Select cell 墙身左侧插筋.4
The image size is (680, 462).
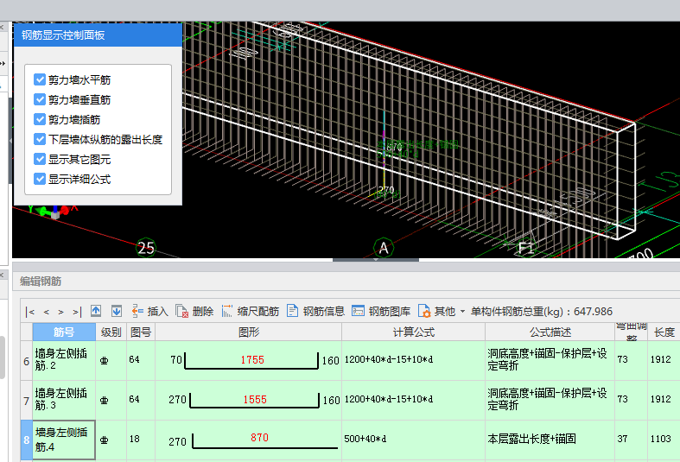coord(64,440)
